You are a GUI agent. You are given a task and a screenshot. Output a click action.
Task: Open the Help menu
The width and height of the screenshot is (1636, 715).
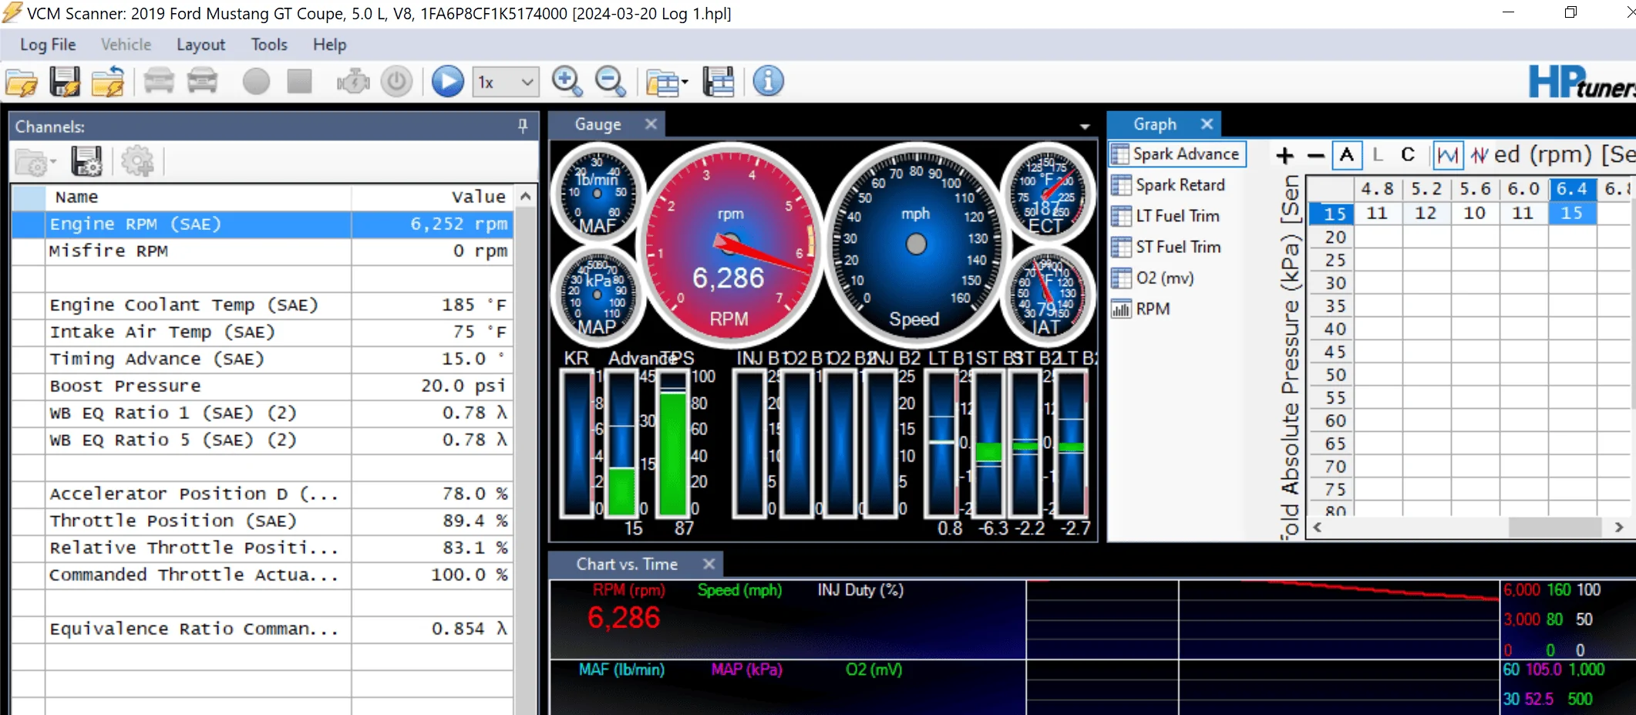329,45
